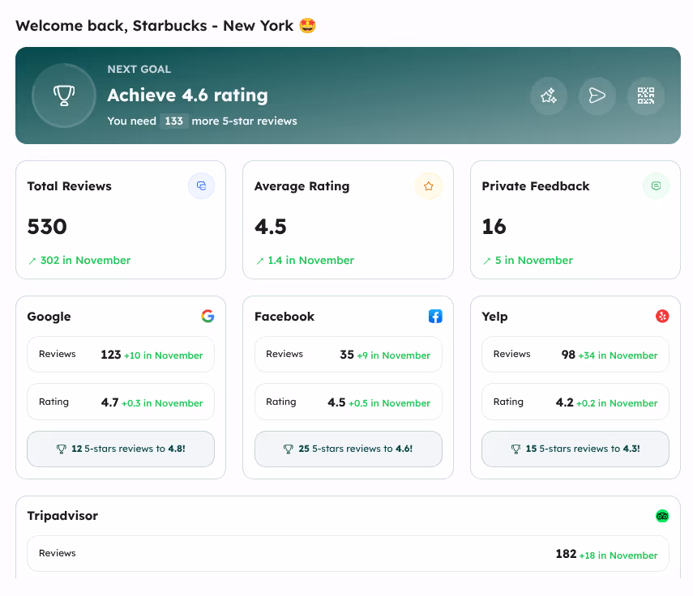Click the Facebook logo icon
693x596 pixels.
click(x=435, y=316)
